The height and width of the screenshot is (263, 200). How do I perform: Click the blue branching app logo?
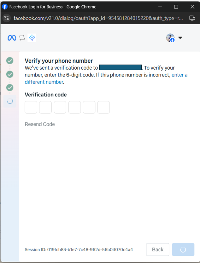pos(32,38)
